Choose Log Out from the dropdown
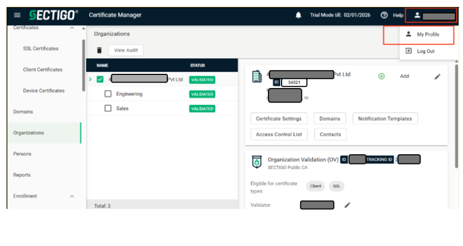This screenshot has height=246, width=463. point(425,51)
